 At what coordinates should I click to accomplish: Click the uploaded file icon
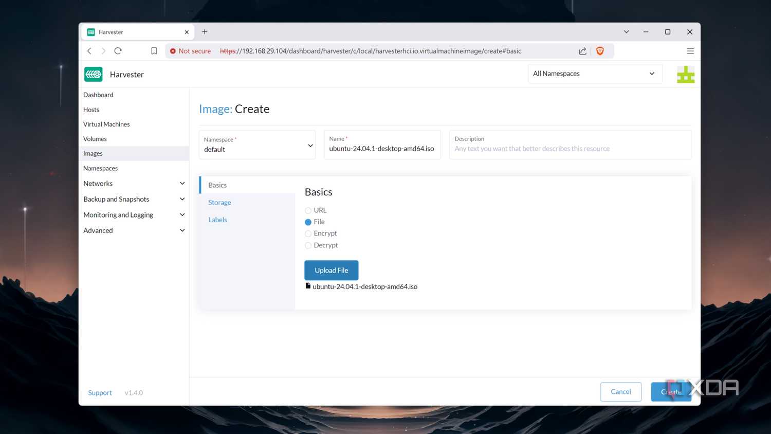[308, 286]
